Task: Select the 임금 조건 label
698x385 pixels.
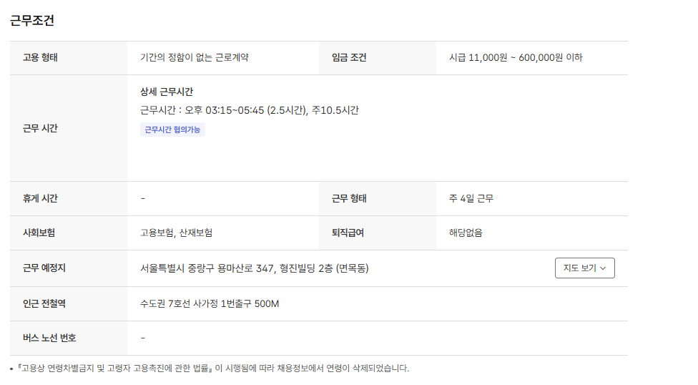Action: [x=349, y=57]
